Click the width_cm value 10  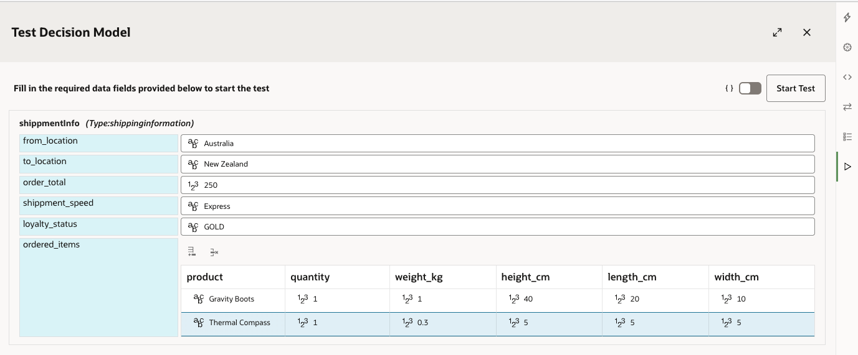click(741, 299)
